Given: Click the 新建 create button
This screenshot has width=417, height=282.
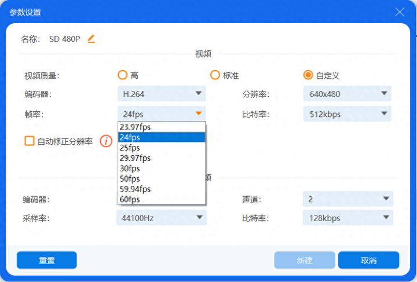Looking at the screenshot, I should point(305,260).
